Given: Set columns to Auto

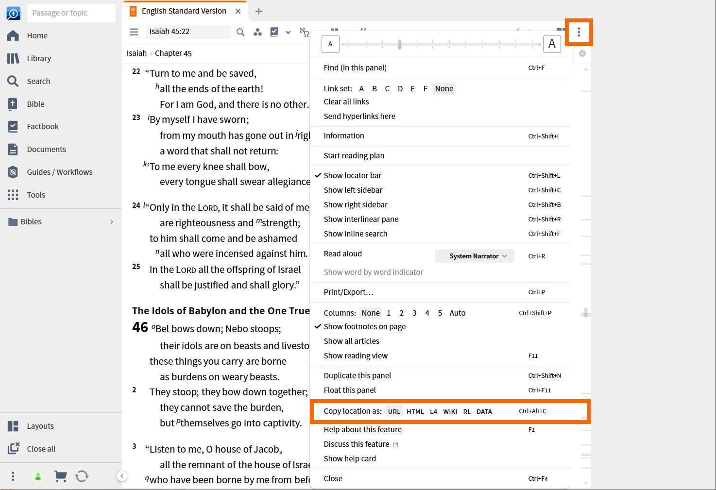Looking at the screenshot, I should [x=457, y=313].
